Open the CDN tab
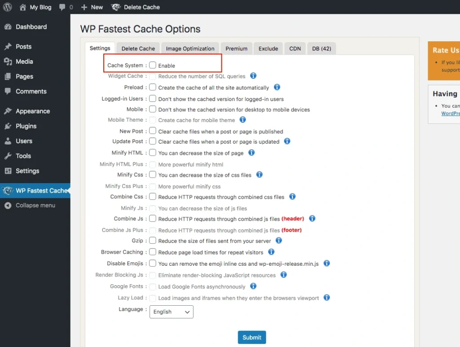Viewport: 460px width, 347px height. coord(295,48)
